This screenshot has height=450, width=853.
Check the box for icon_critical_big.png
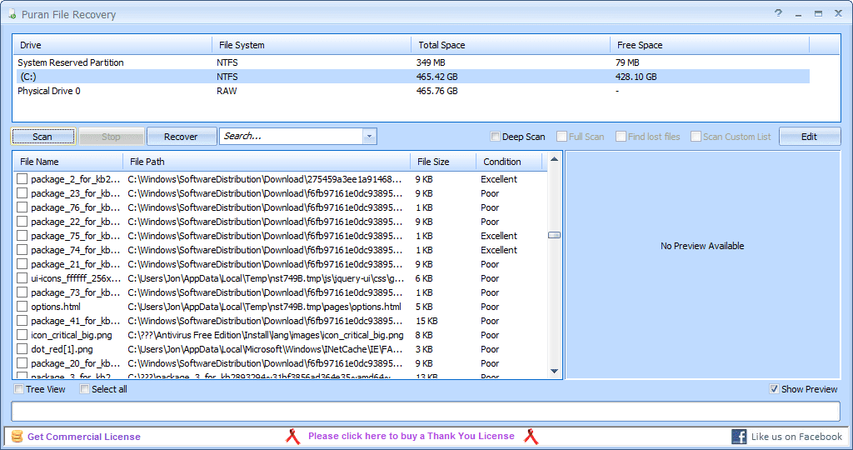click(x=22, y=335)
